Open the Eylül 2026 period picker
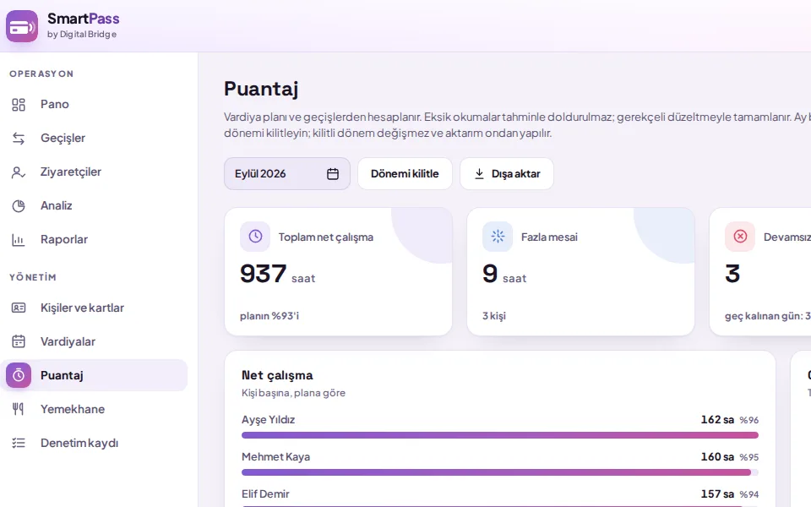This screenshot has height=507, width=811. (287, 174)
